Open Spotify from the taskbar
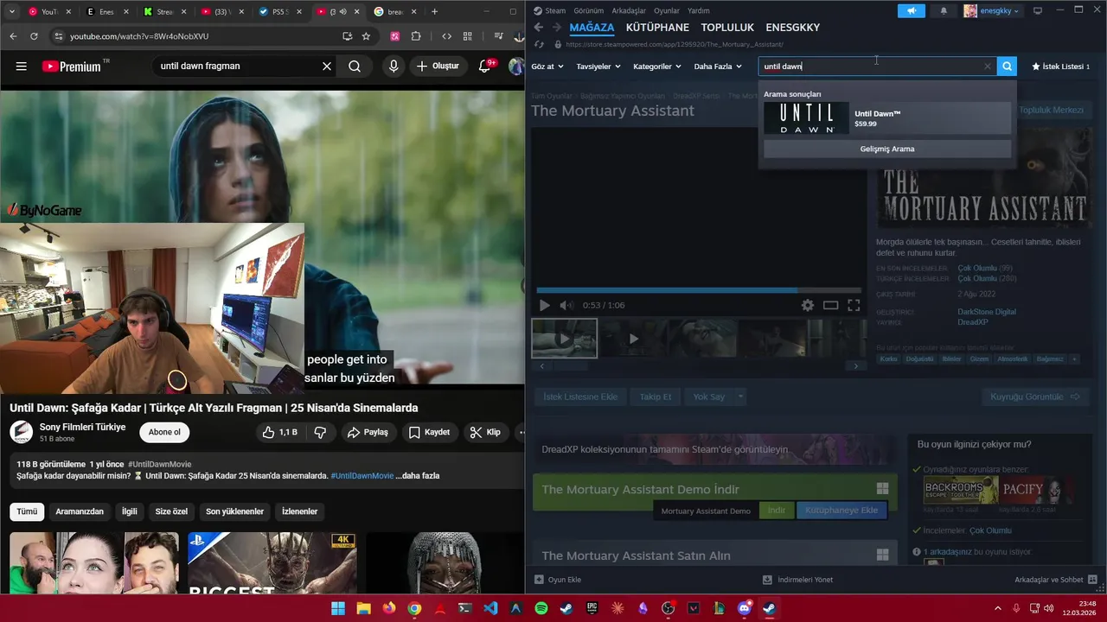 click(x=541, y=608)
